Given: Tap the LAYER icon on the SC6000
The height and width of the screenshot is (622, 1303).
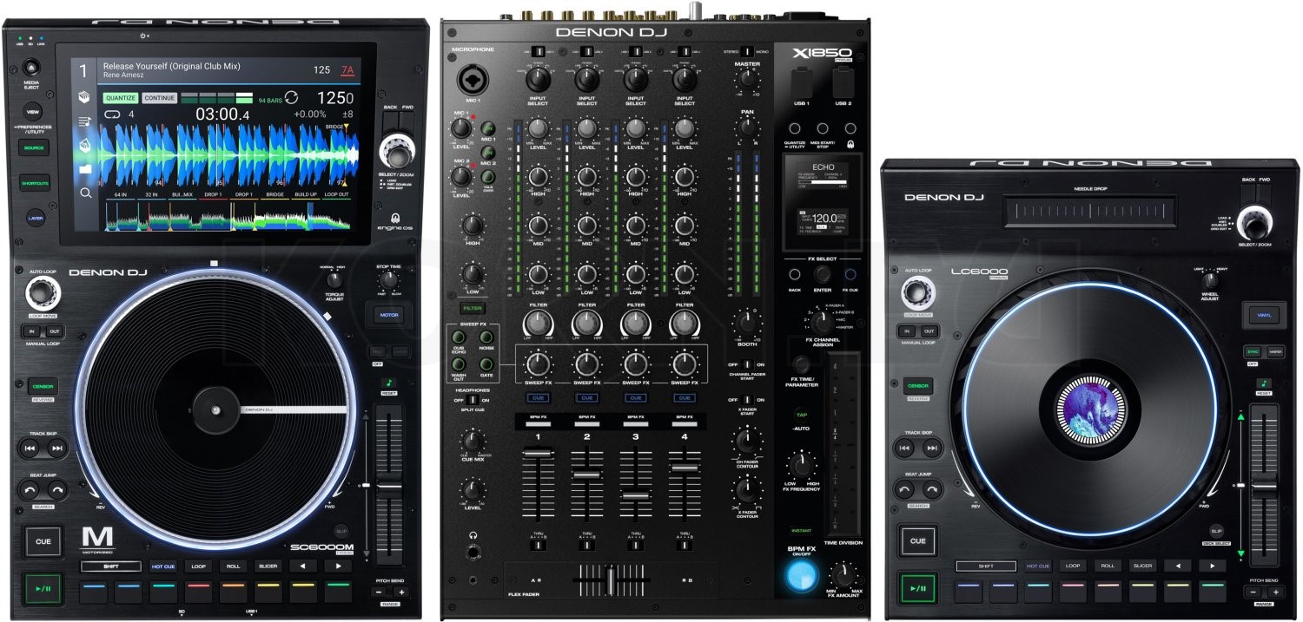Looking at the screenshot, I should tap(36, 217).
